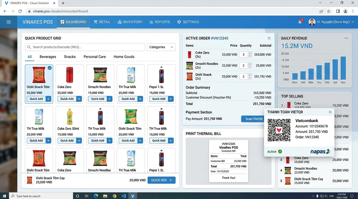Bookmark this page with the star icon
The image size is (358, 199).
click(329, 11)
